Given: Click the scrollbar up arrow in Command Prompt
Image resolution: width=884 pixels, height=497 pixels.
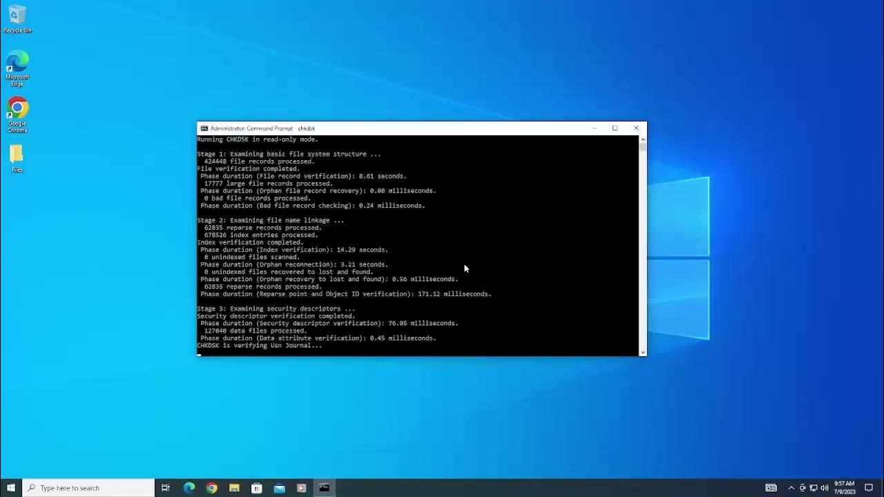Looking at the screenshot, I should tap(643, 139).
